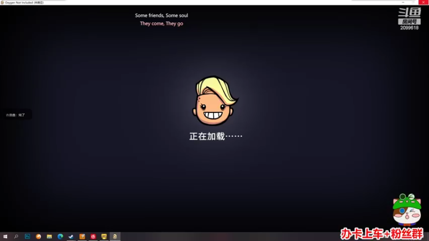Viewport: 429px width, 241px height.
Task: Launch Photoshop from the taskbar
Action: (x=27, y=236)
